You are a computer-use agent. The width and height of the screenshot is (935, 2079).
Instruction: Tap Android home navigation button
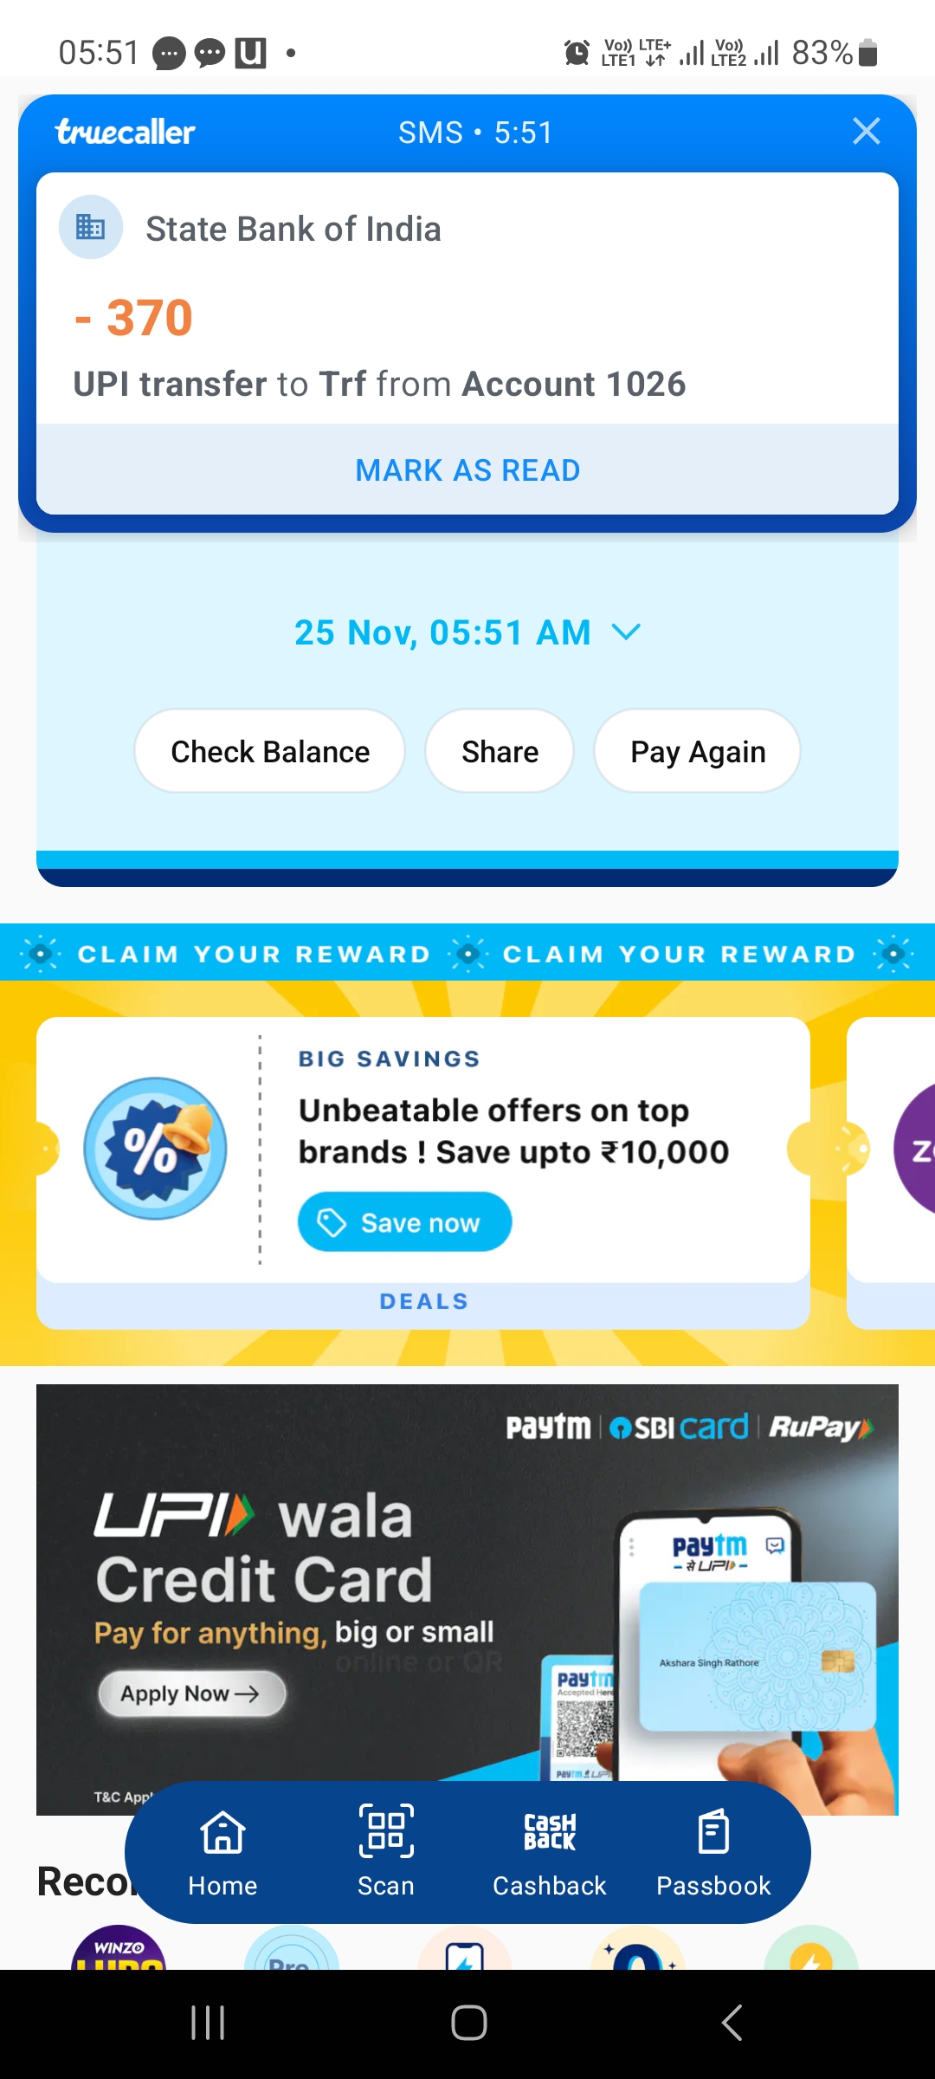pos(468,2023)
